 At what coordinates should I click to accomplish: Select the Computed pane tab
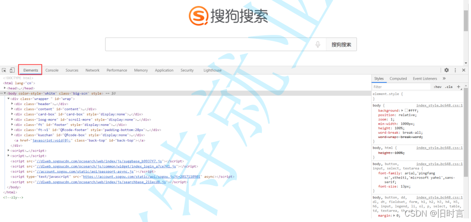pos(398,78)
